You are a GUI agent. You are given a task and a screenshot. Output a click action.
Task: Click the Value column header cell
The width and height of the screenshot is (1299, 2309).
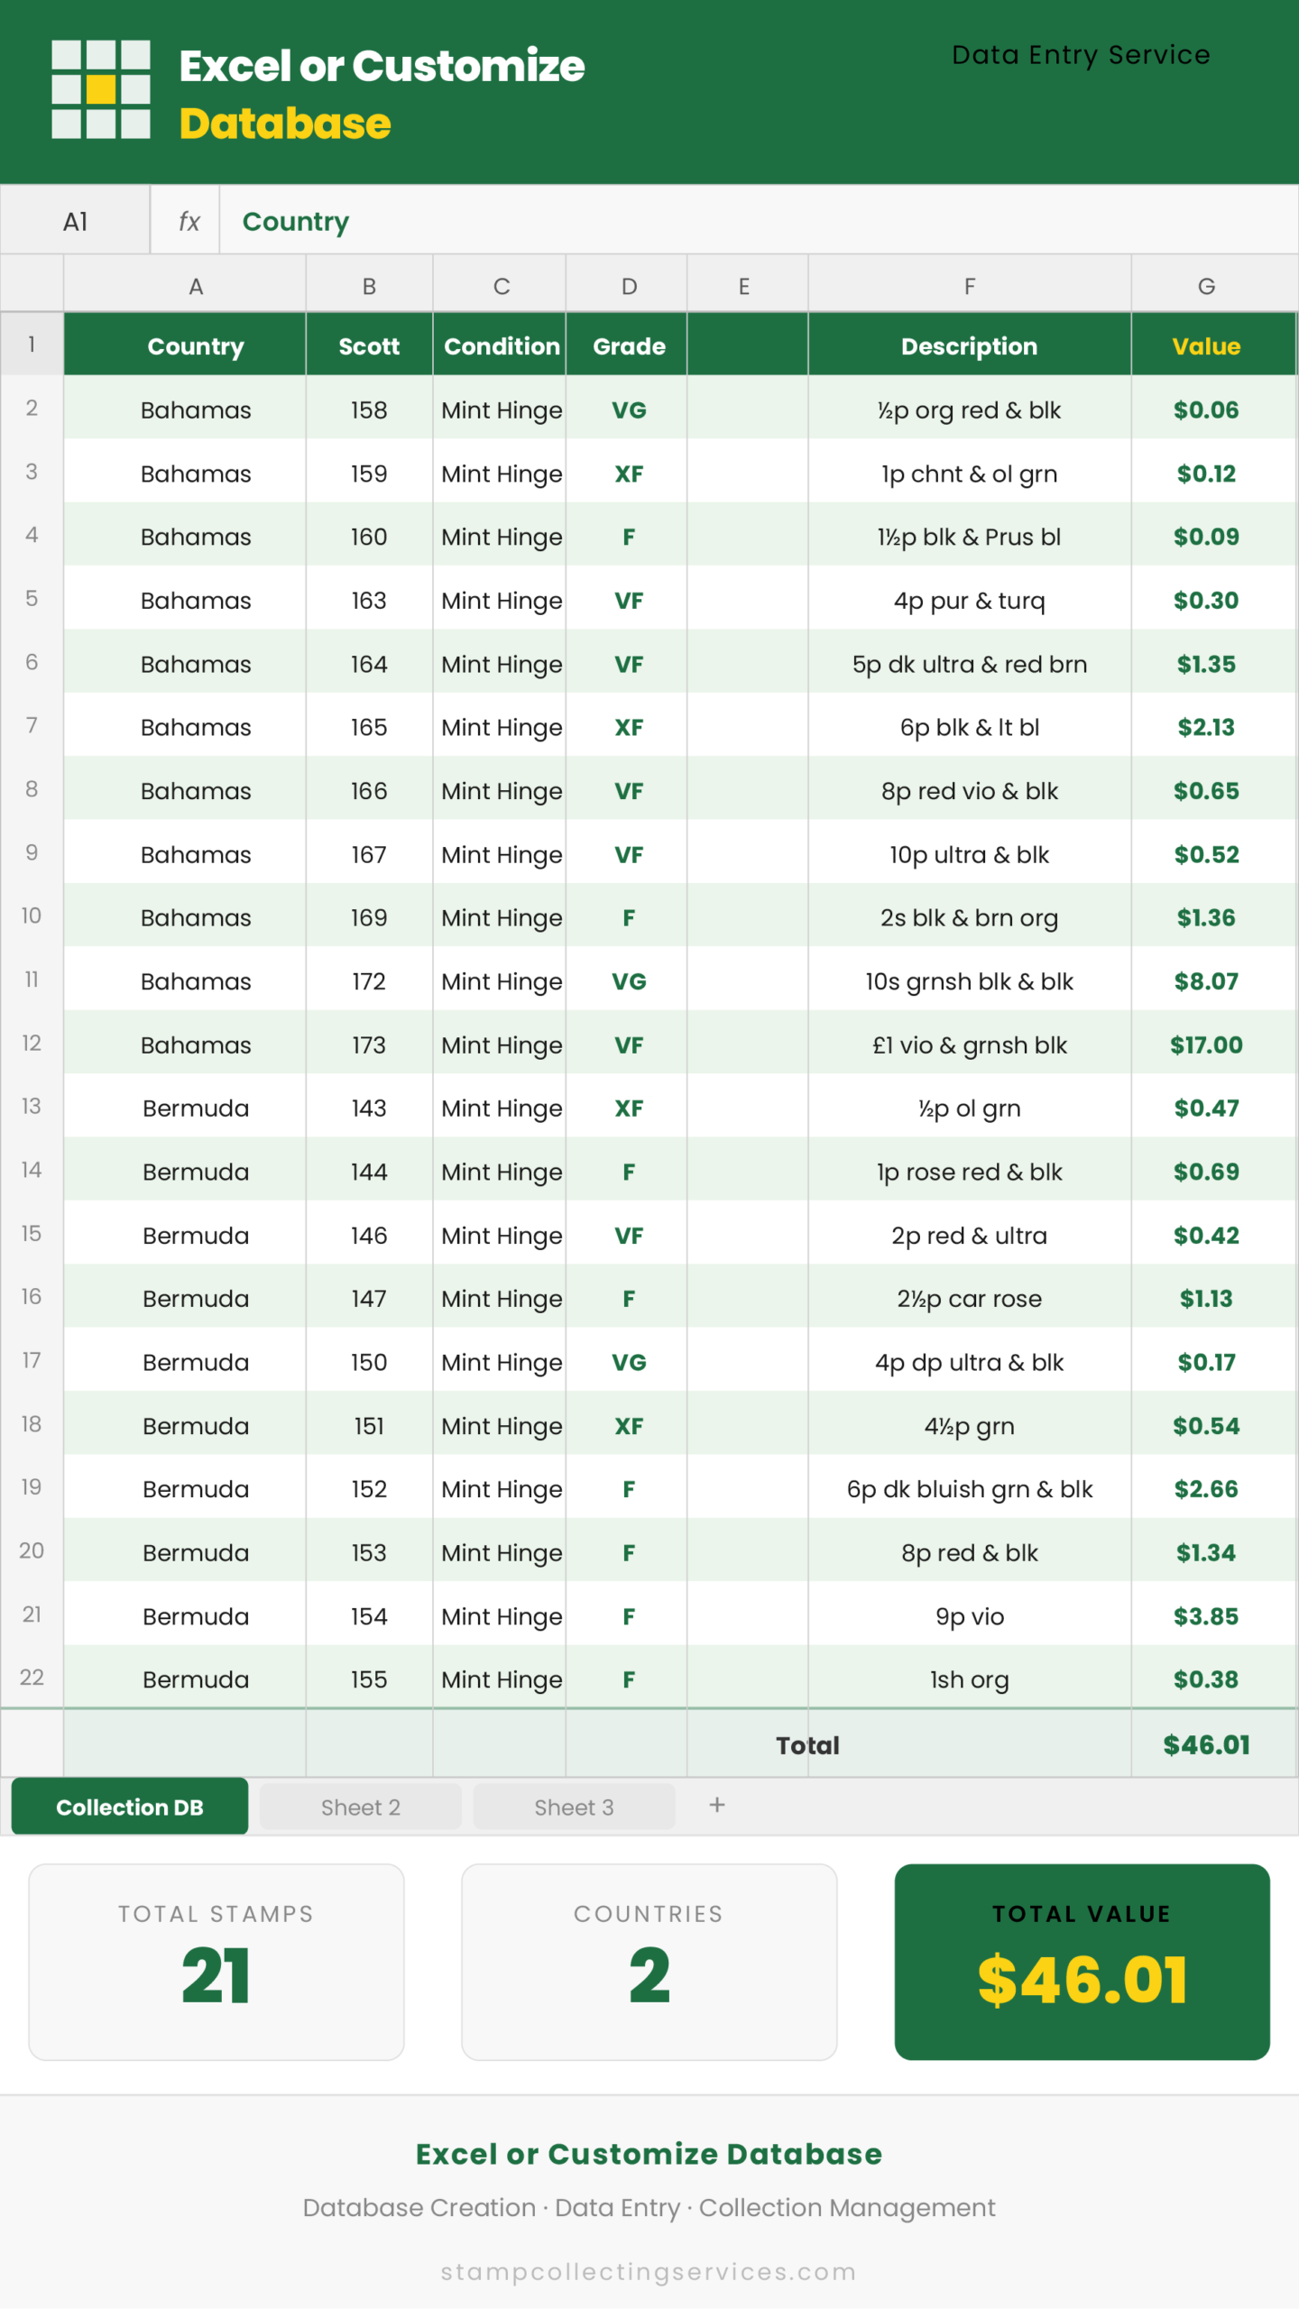(x=1206, y=345)
